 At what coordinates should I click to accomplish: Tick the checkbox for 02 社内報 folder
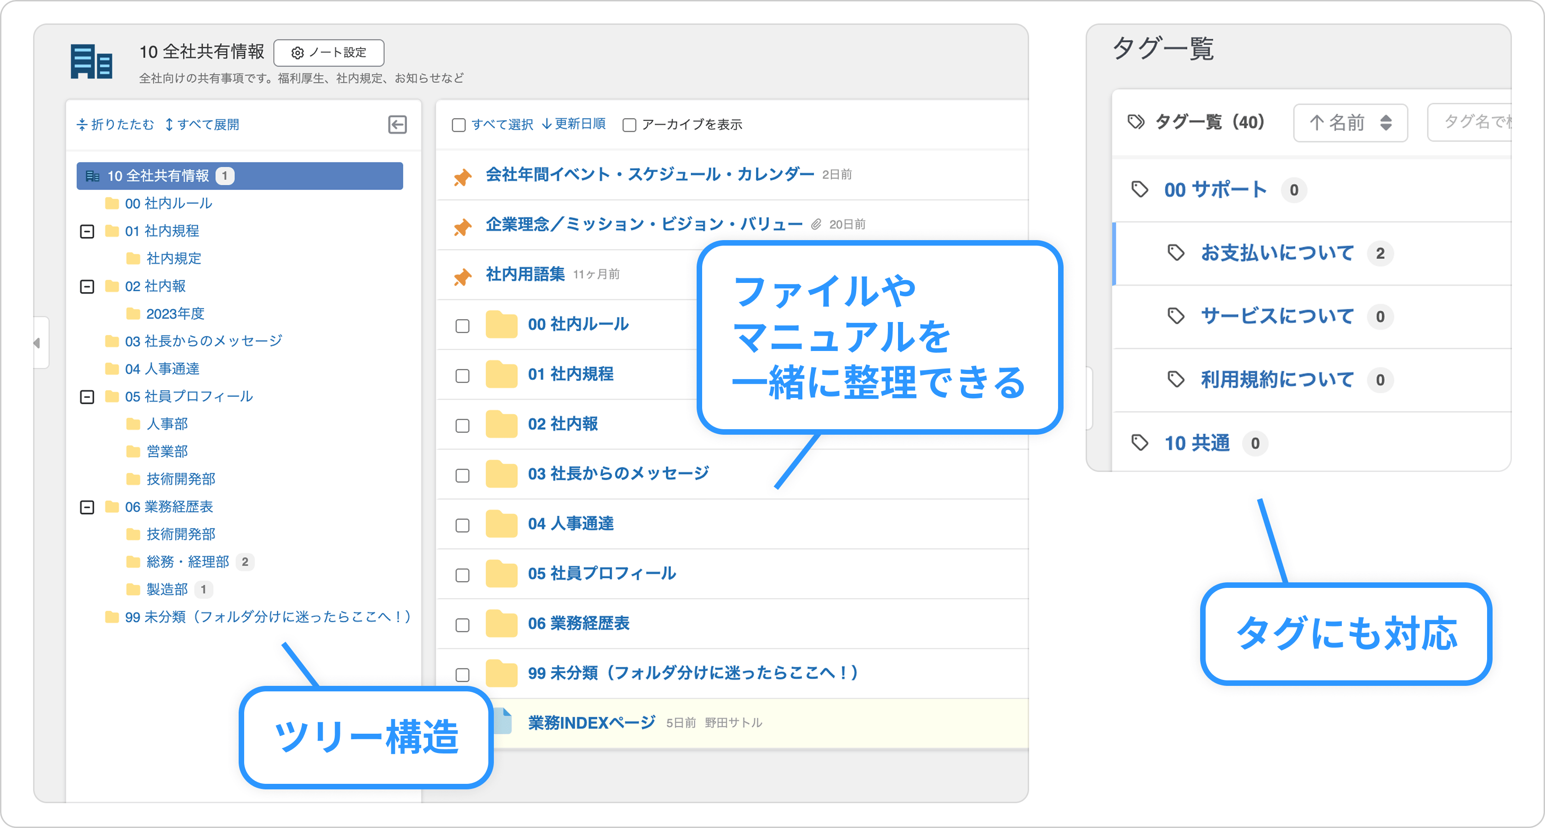click(463, 425)
